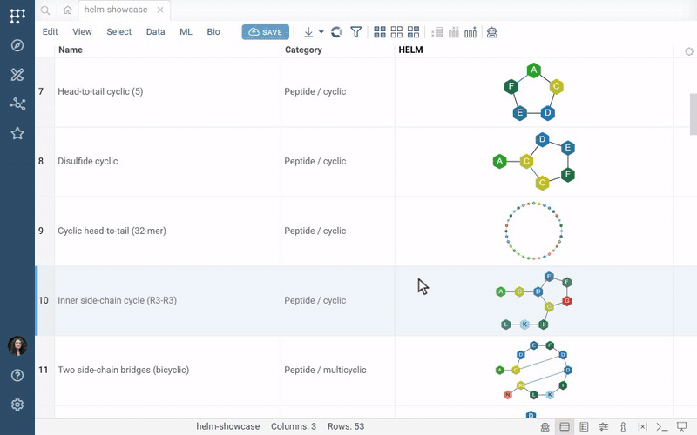
Task: Open the Help question mark icon
Action: click(17, 376)
